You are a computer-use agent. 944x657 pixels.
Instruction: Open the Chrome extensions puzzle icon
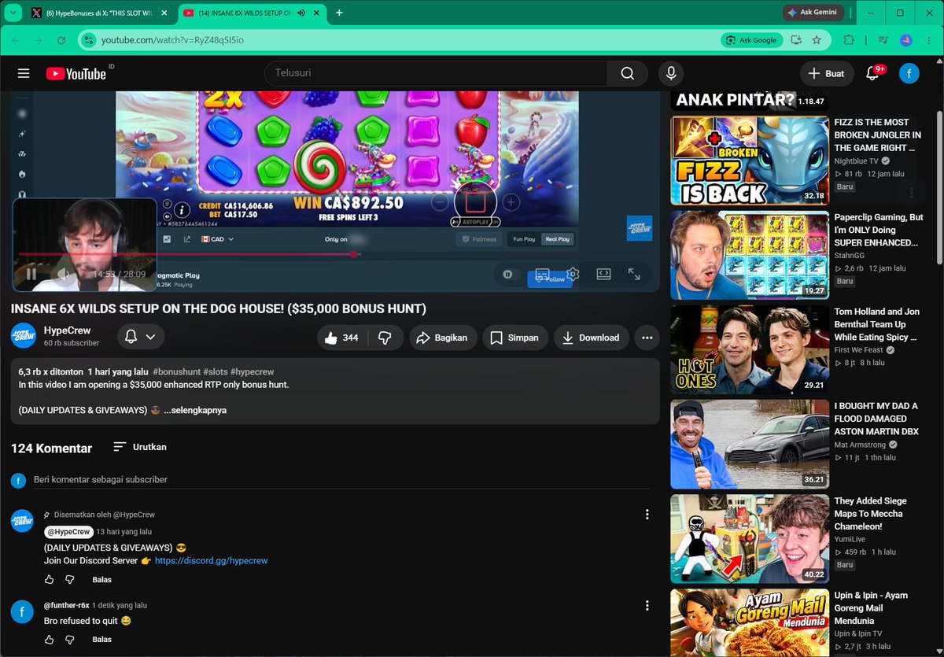(849, 40)
